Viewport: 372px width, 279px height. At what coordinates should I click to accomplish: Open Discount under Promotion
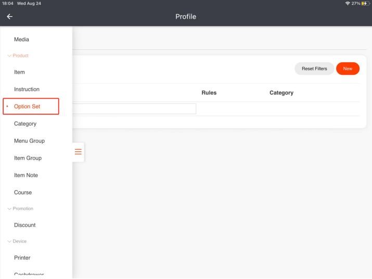[25, 225]
